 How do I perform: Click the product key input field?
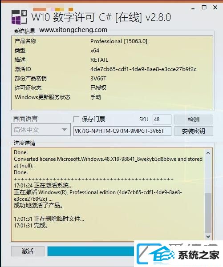tap(122, 131)
